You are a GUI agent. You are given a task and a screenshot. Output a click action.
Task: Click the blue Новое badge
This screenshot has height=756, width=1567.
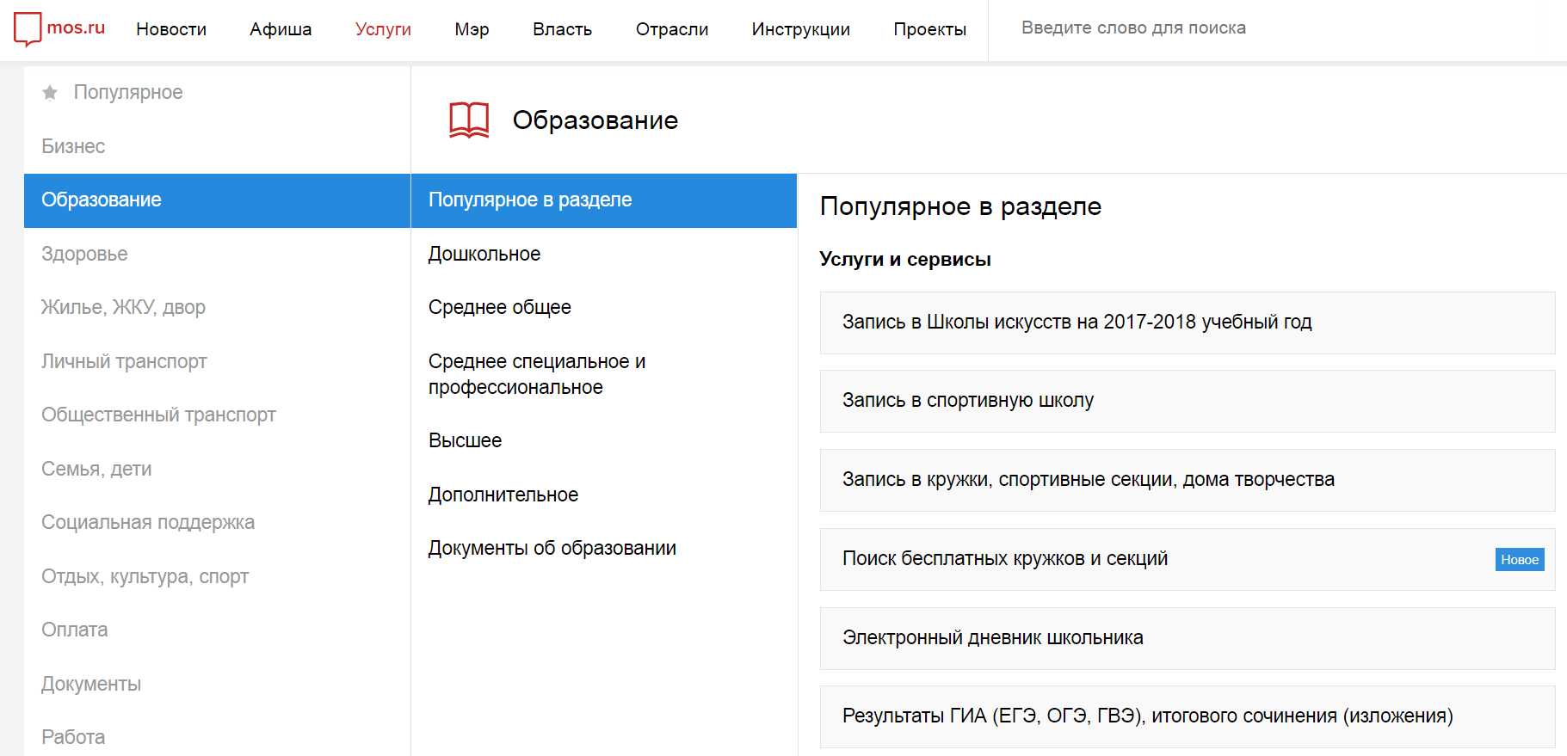pyautogui.click(x=1520, y=560)
